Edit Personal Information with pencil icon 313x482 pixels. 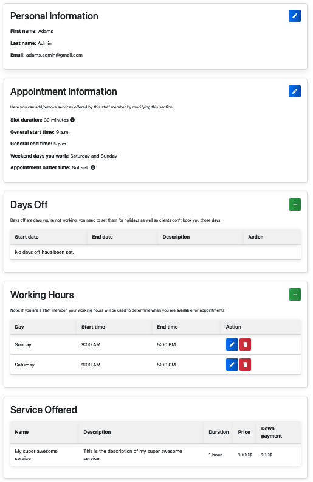tap(294, 16)
